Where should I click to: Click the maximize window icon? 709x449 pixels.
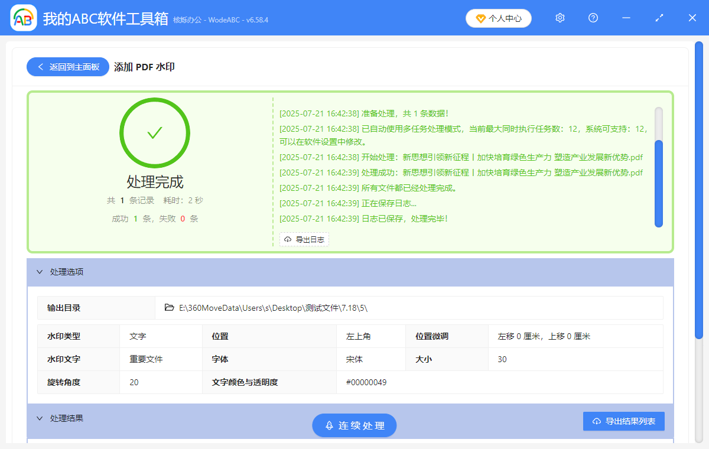coord(659,18)
